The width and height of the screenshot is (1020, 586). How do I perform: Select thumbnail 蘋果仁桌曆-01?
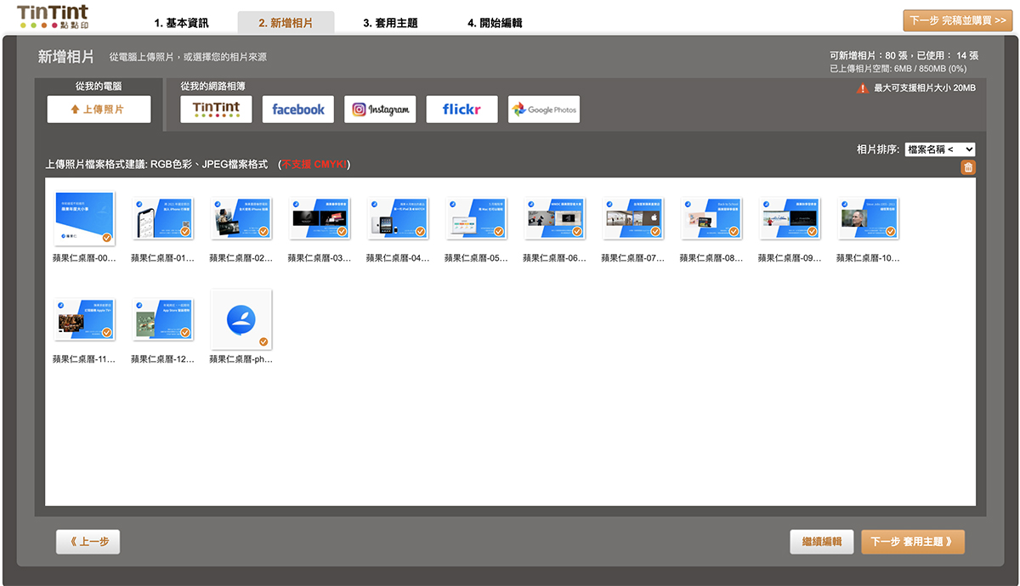click(161, 217)
